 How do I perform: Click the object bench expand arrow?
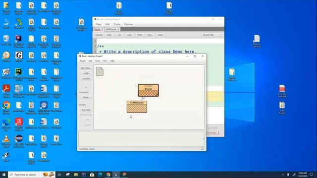click(203, 139)
